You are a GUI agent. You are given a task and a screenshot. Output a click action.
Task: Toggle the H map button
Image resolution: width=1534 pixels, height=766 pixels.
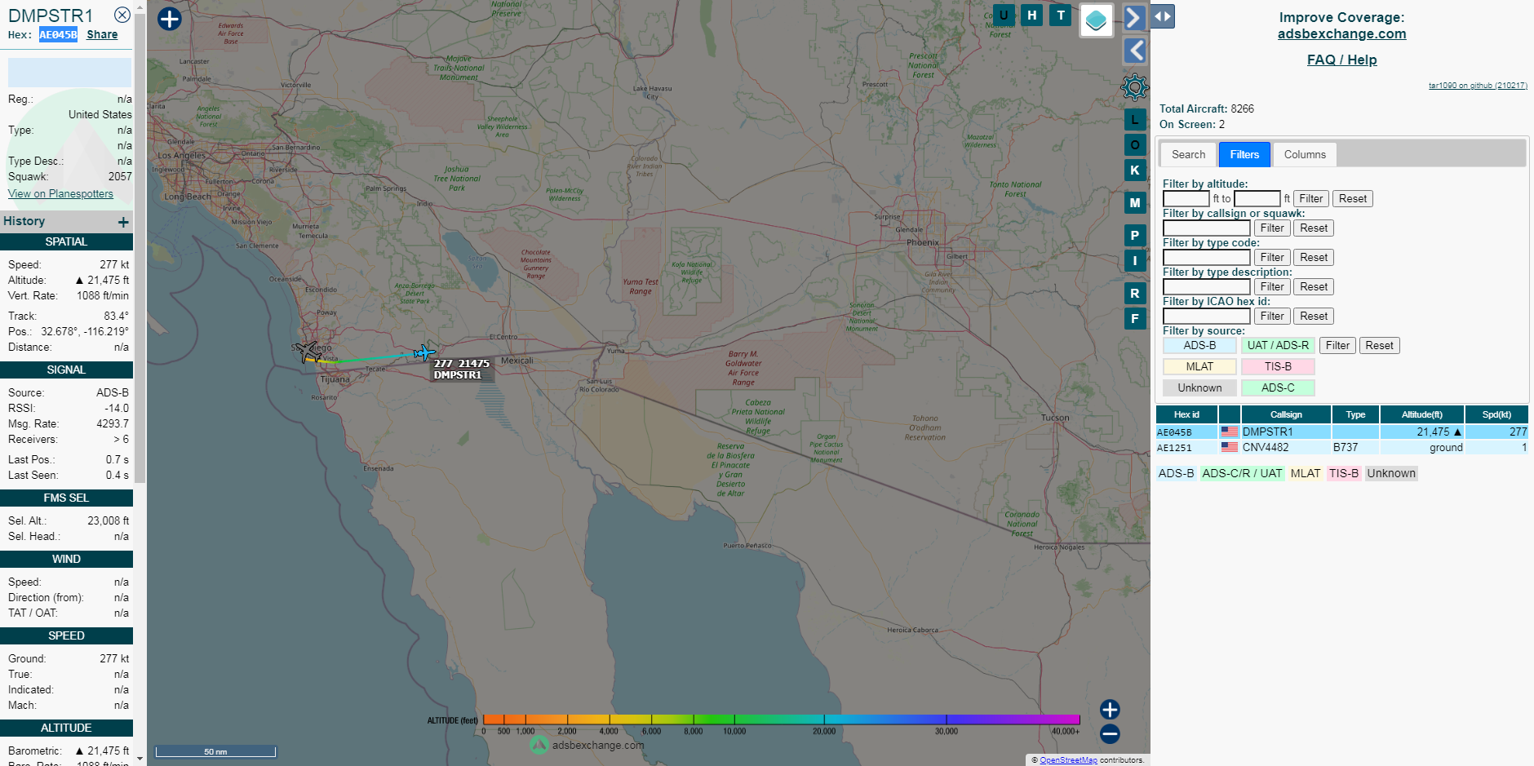[x=1032, y=15]
